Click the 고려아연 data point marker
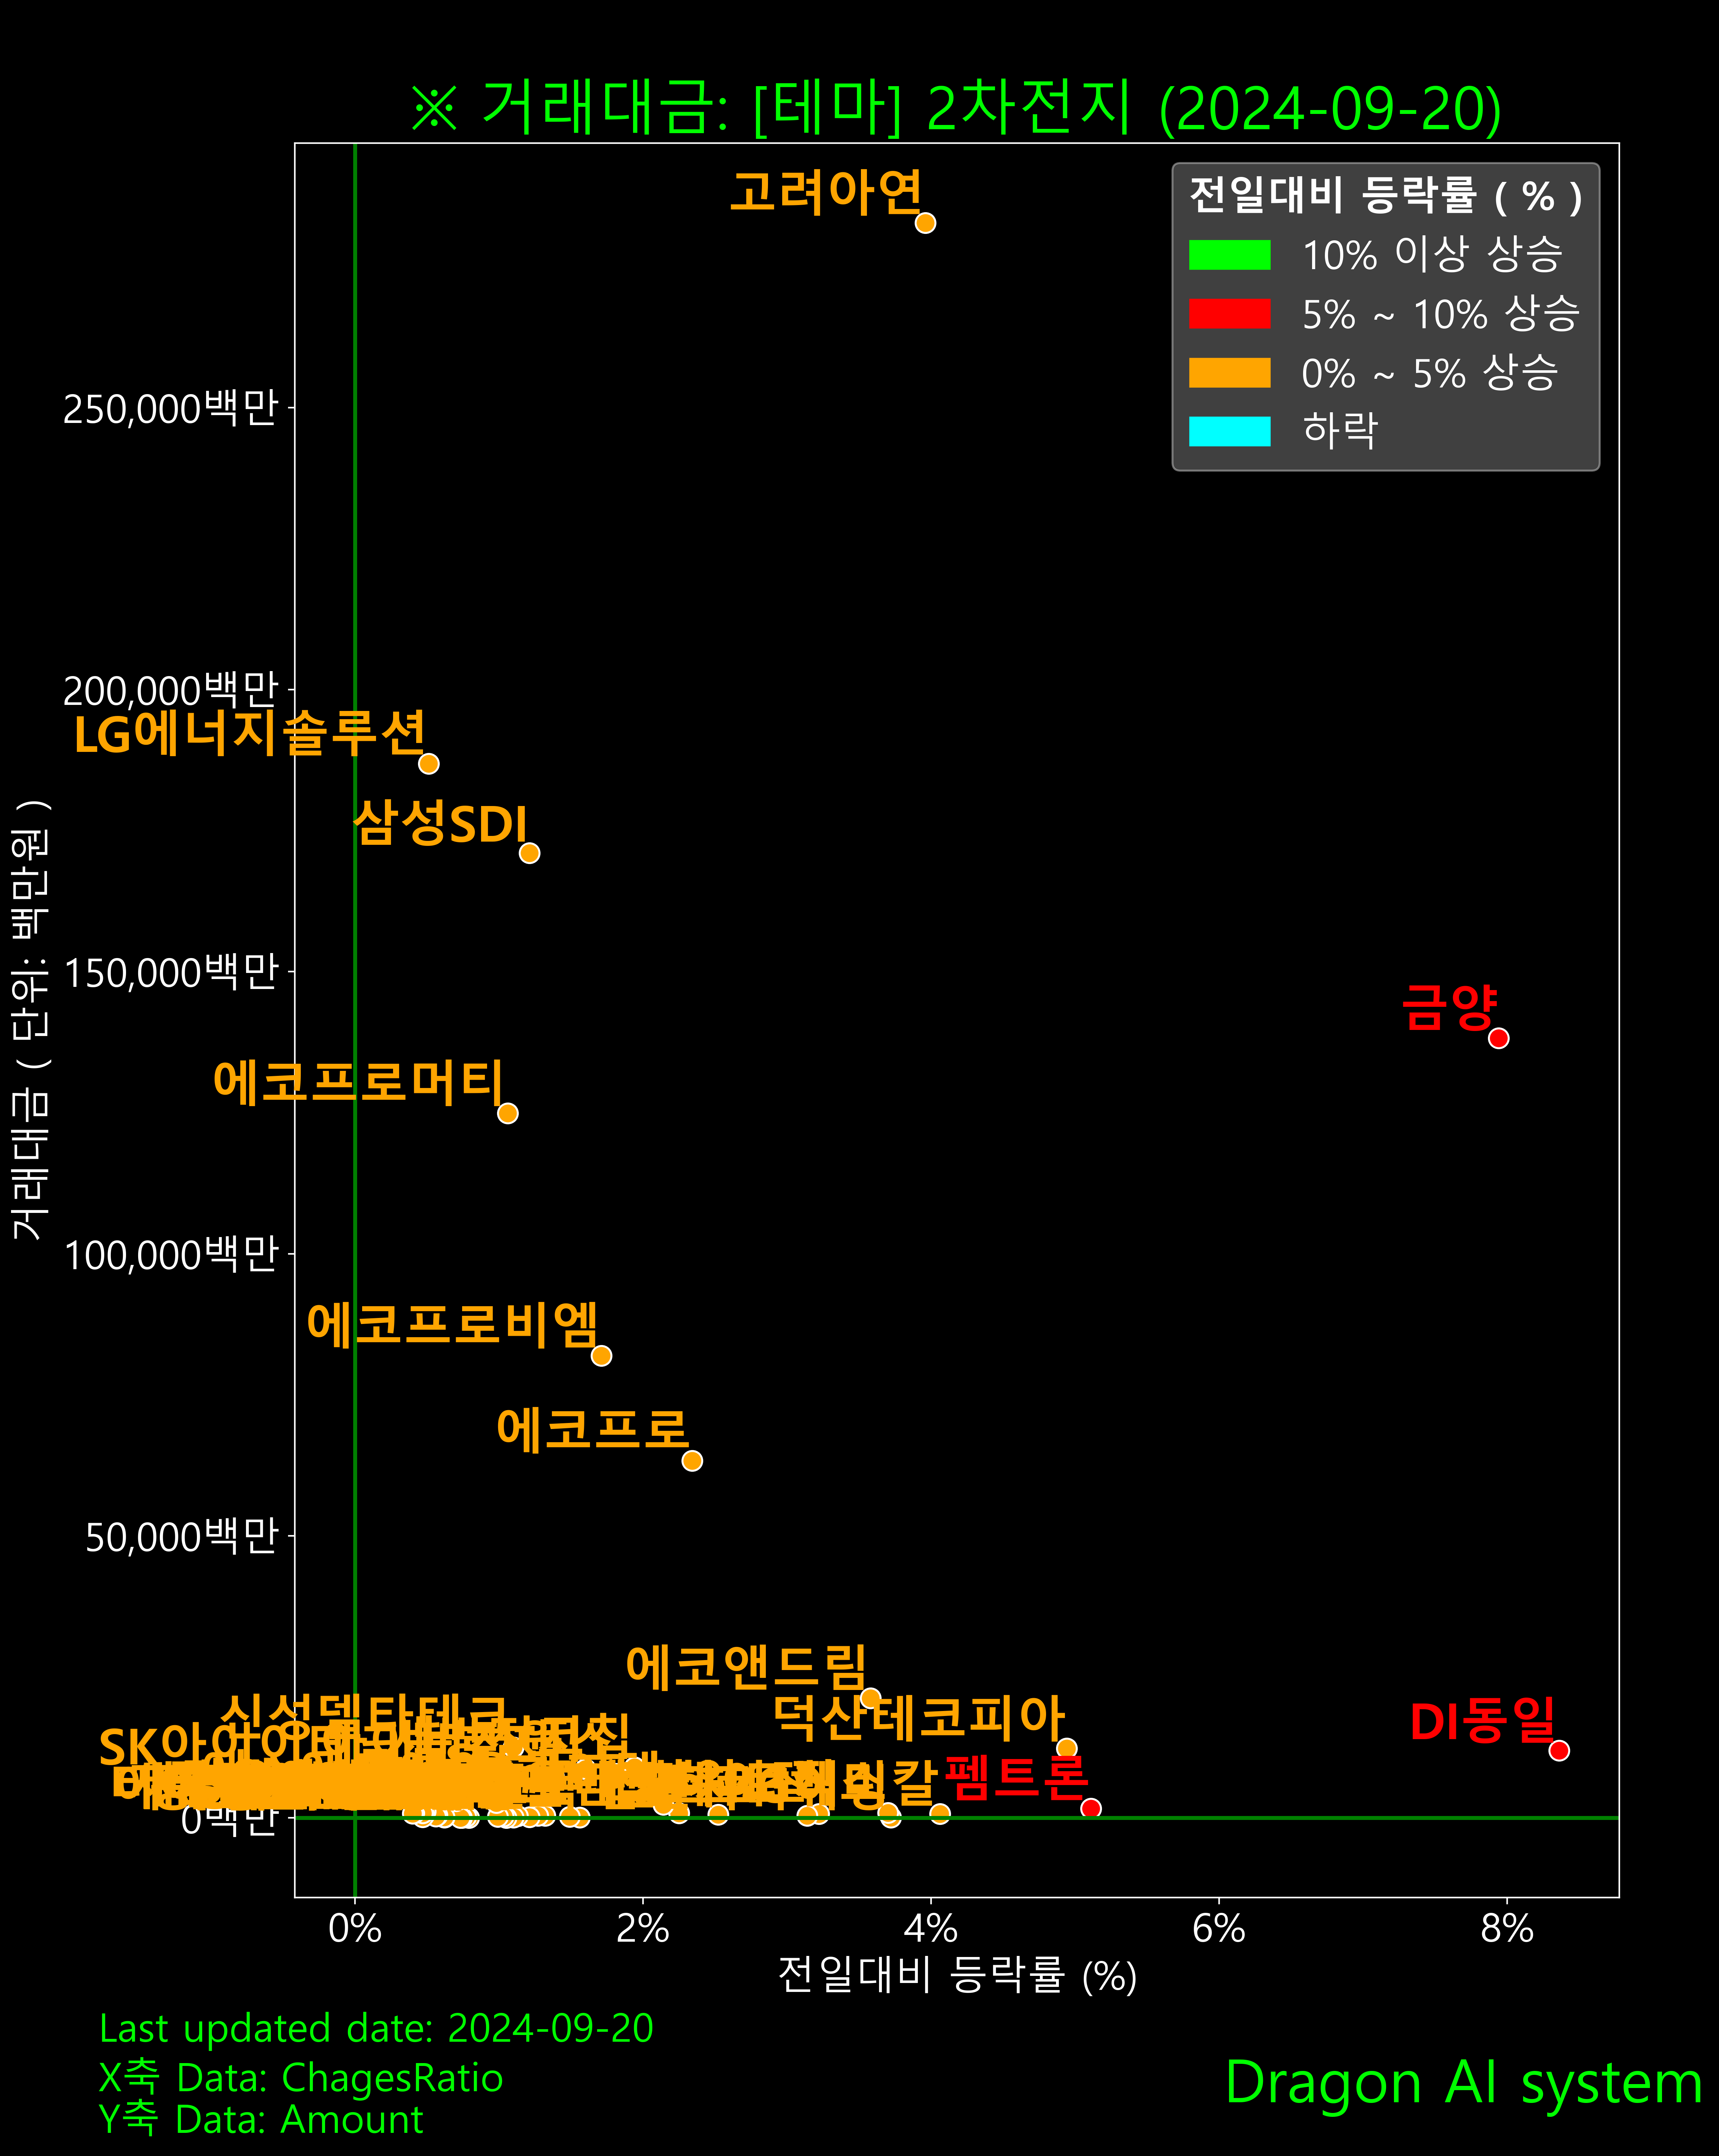1719x2156 pixels. [x=925, y=223]
